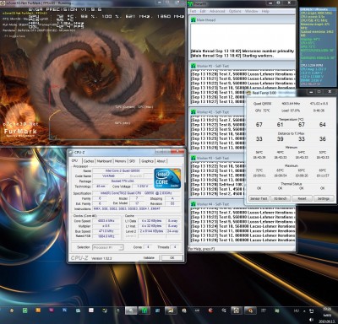Click the first core temperature 67 in Real Temp
Image resolution: width=338 pixels, height=324 pixels.
pyautogui.click(x=259, y=124)
